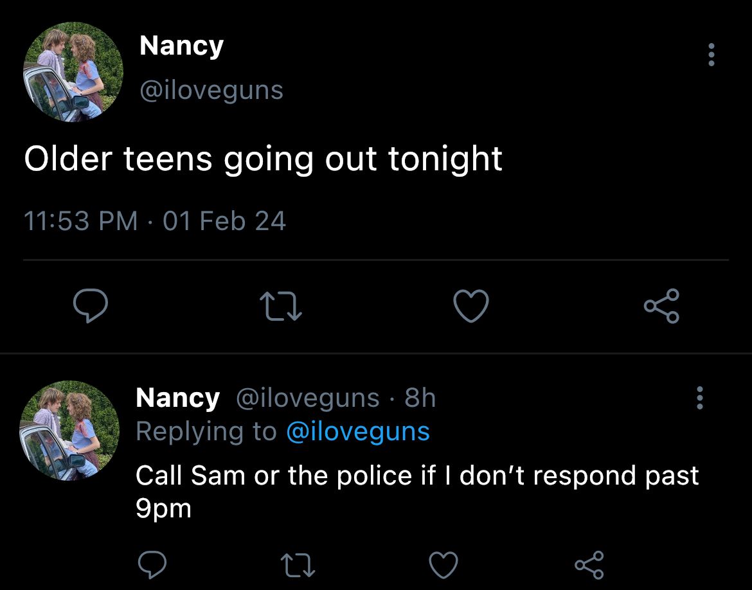Select the 'Older teens going out tonight' text
The height and width of the screenshot is (590, 752).
point(264,159)
